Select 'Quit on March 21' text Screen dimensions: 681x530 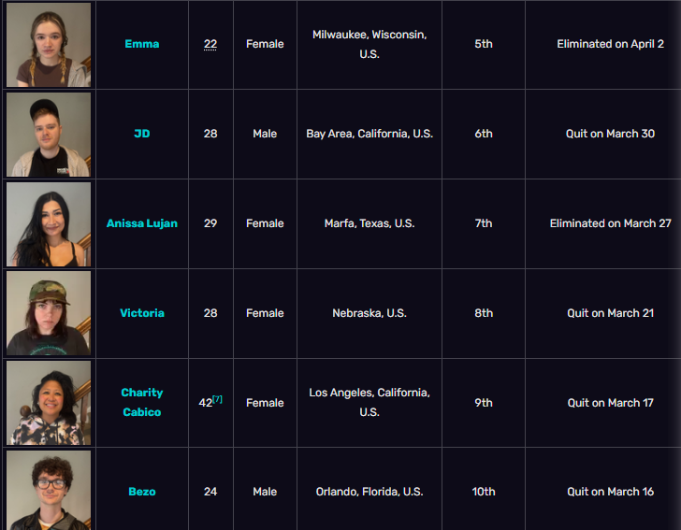pos(610,313)
